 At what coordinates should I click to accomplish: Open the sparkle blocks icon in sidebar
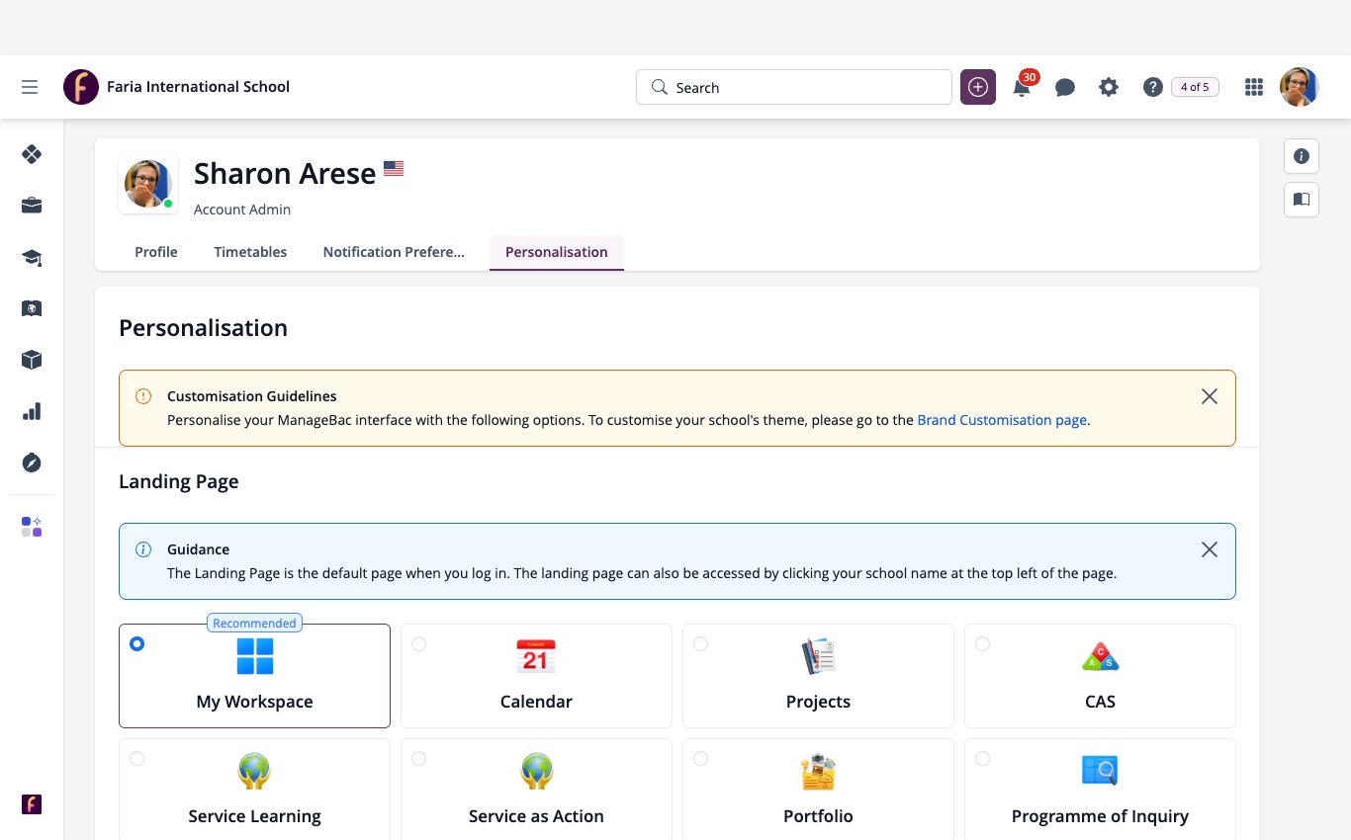(32, 527)
